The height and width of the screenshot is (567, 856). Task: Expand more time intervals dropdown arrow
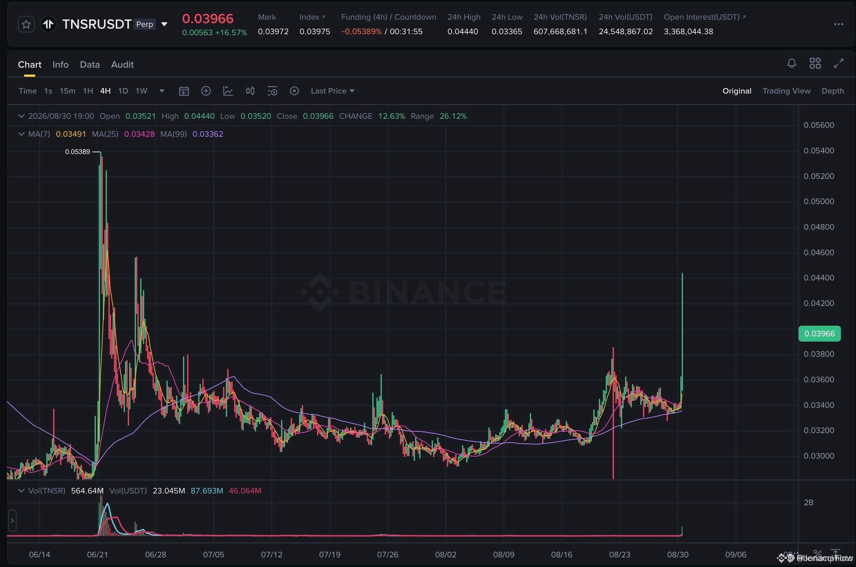[x=162, y=91]
